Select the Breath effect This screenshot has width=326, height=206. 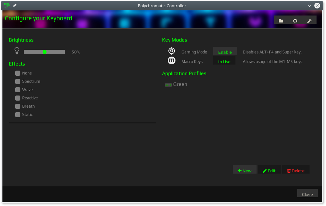point(18,106)
